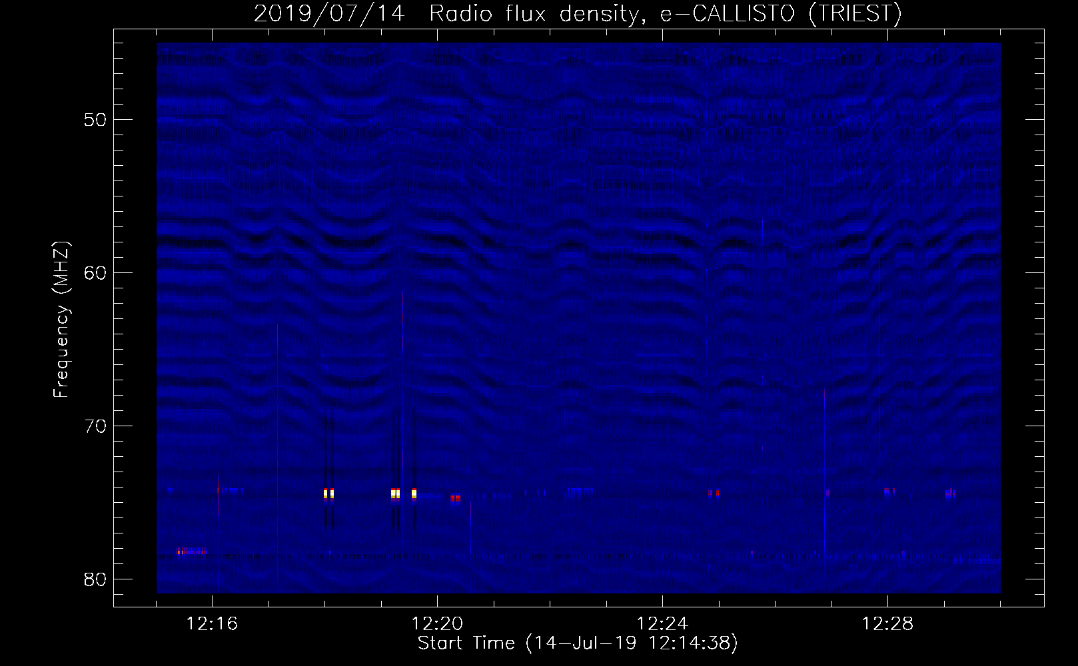Click the 'Frequency (MHZ)' axis label
Image resolution: width=1078 pixels, height=666 pixels.
[x=61, y=320]
